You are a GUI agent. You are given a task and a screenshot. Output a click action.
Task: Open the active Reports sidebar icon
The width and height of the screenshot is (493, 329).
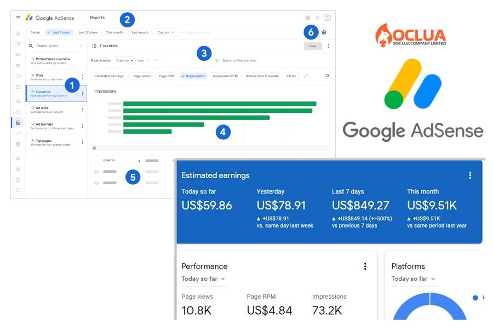pos(18,123)
